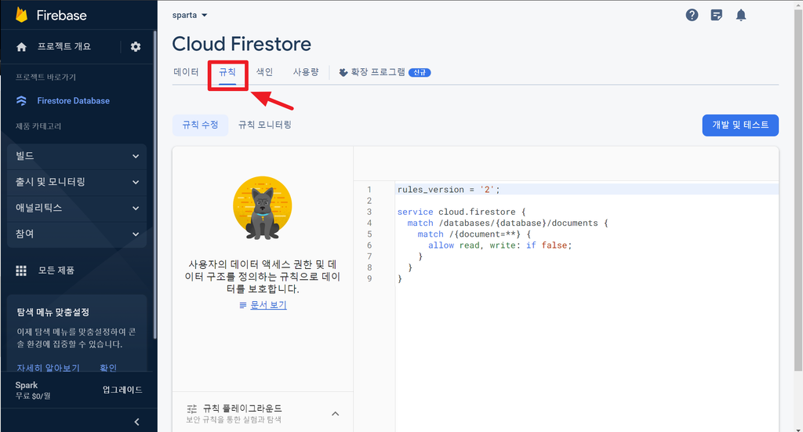Click the Firestore Database icon in sidebar
This screenshot has width=803, height=432.
21,101
